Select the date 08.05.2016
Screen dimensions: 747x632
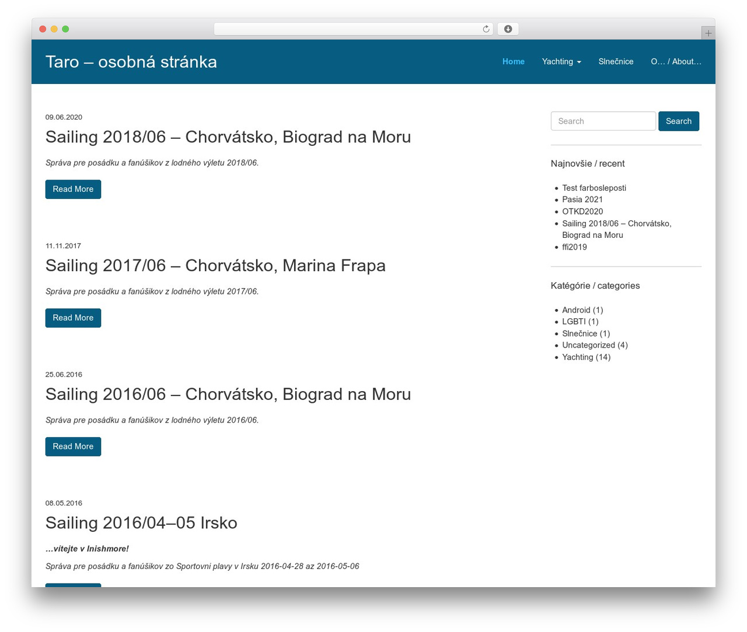pyautogui.click(x=64, y=503)
